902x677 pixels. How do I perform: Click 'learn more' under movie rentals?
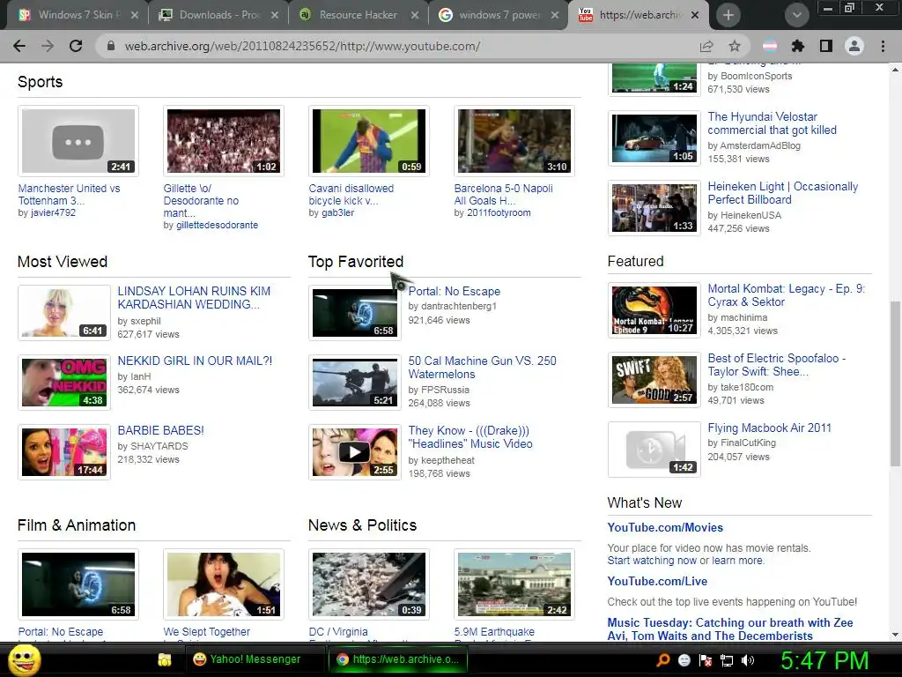coord(738,560)
